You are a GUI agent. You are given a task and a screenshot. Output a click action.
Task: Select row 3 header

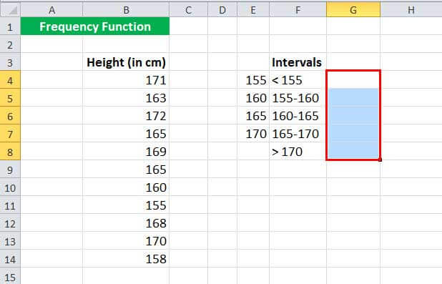pos(10,62)
